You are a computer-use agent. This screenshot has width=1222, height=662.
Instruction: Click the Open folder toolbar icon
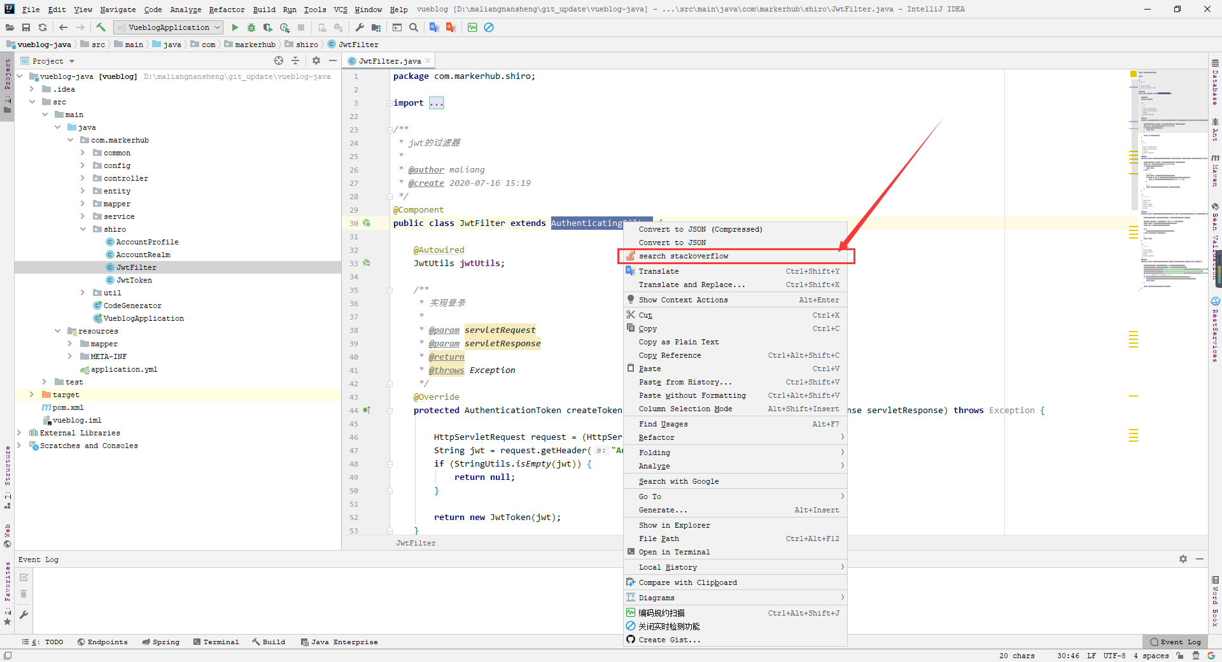pos(10,27)
